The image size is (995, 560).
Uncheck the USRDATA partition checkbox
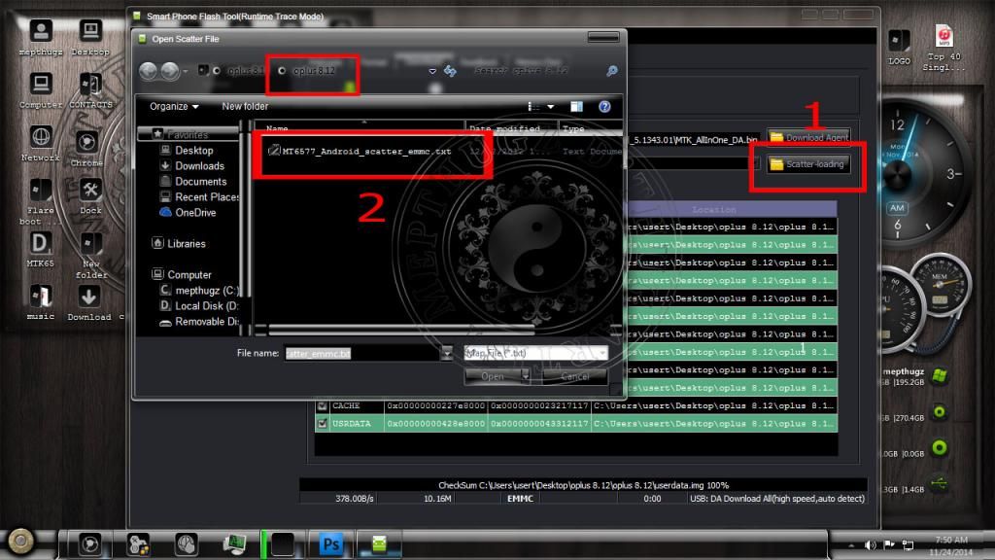click(323, 424)
